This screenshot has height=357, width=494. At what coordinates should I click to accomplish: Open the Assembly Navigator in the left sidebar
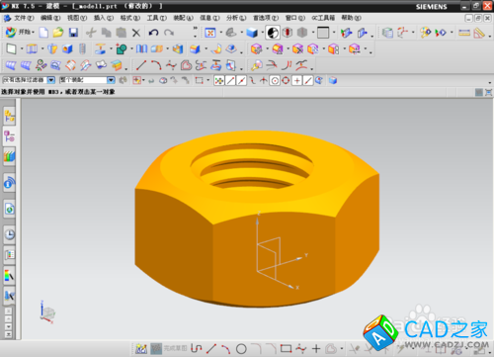click(9, 116)
